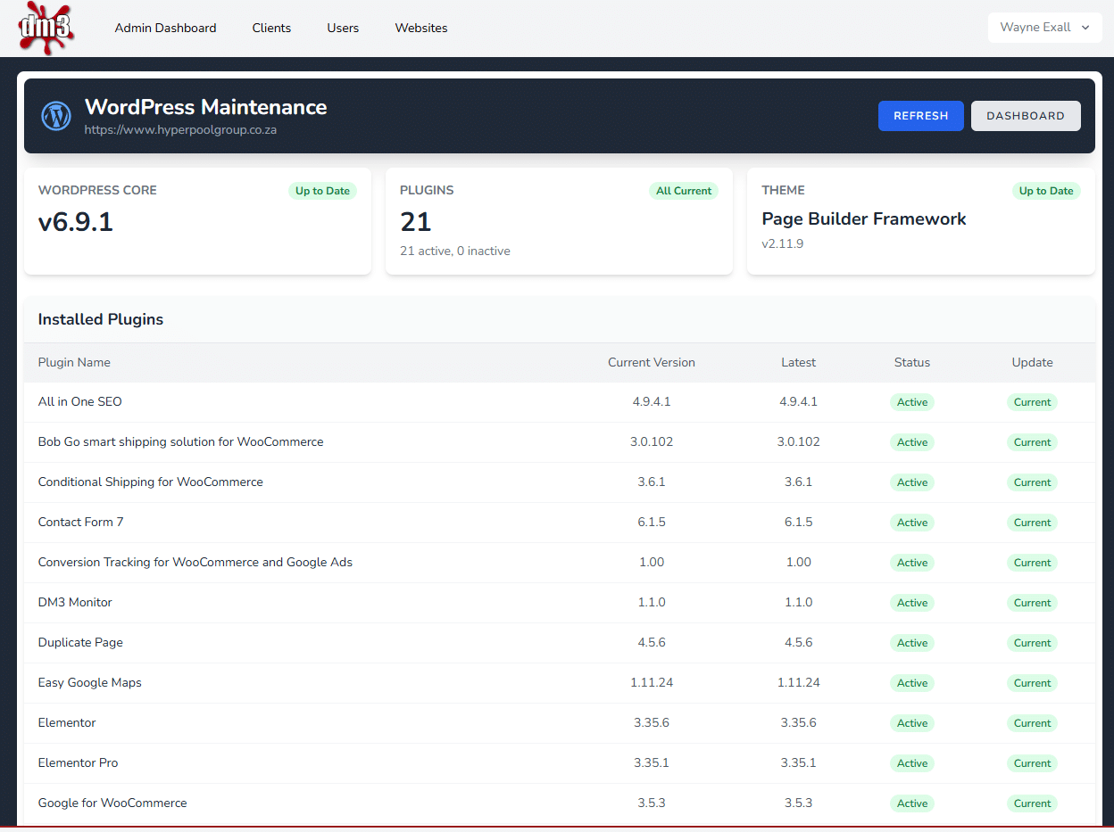Select Conditional Shipping for WooCommerce plugin name
The image size is (1114, 832).
click(x=151, y=482)
